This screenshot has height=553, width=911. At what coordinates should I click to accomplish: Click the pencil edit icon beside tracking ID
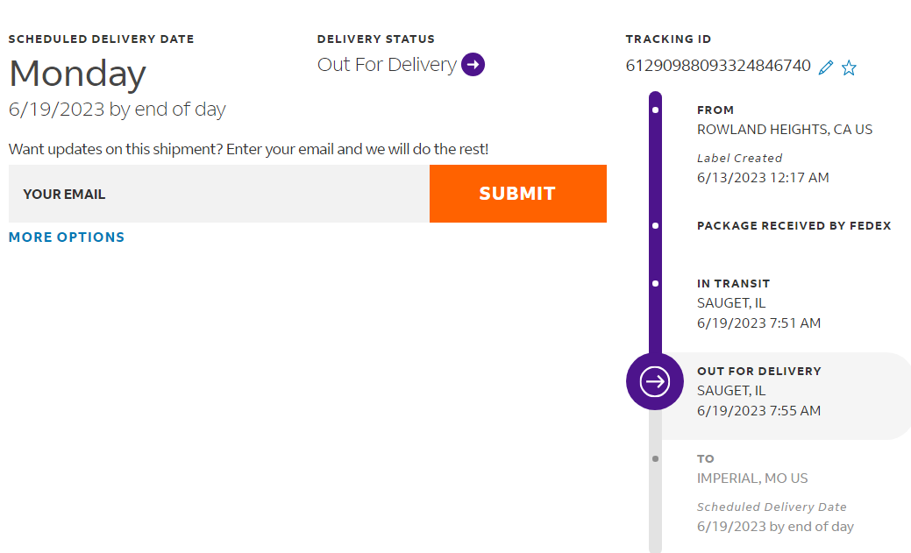tap(825, 67)
